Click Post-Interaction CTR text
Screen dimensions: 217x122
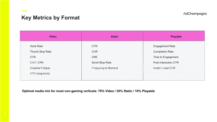click(166, 63)
